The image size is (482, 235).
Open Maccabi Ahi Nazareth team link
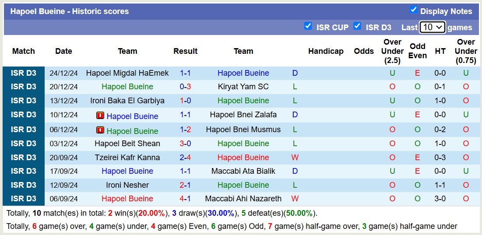point(243,199)
